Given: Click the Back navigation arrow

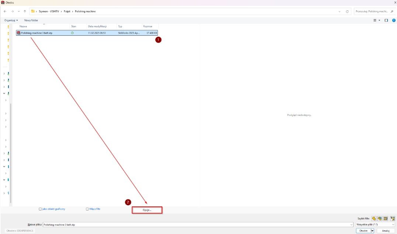Looking at the screenshot, I should (x=5, y=11).
